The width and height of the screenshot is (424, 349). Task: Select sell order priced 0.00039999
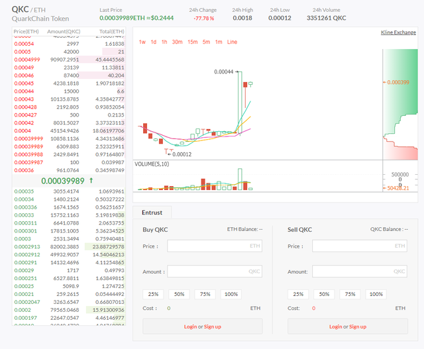pos(69,138)
